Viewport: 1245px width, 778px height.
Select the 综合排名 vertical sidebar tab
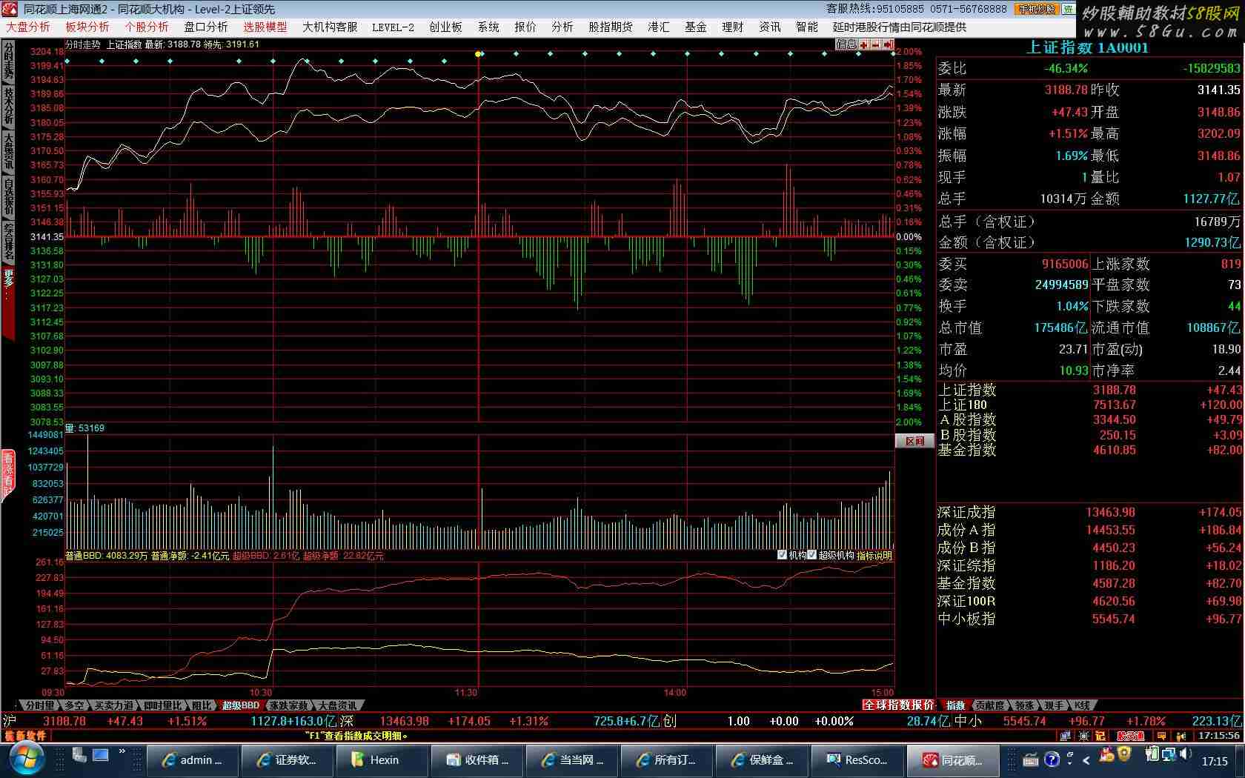click(x=8, y=242)
